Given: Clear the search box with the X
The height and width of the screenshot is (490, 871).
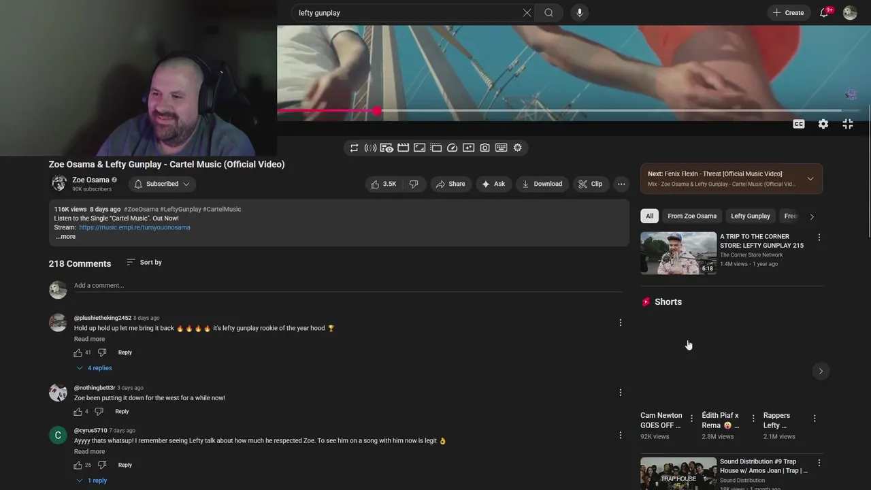Looking at the screenshot, I should pyautogui.click(x=527, y=13).
